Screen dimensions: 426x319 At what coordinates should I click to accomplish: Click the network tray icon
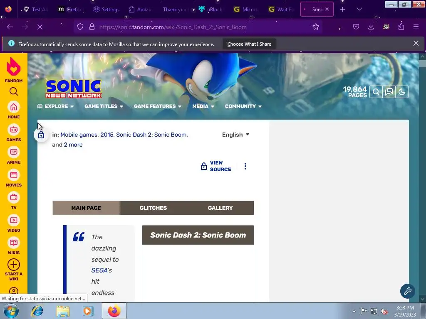(x=374, y=311)
